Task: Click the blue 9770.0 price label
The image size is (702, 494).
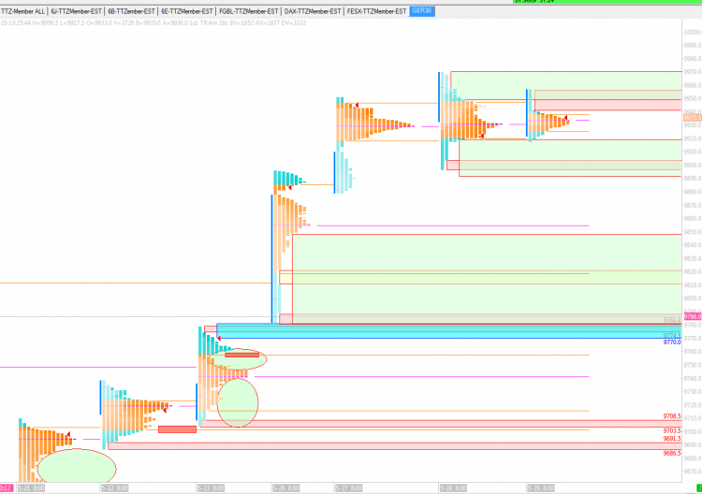Action: (x=671, y=342)
